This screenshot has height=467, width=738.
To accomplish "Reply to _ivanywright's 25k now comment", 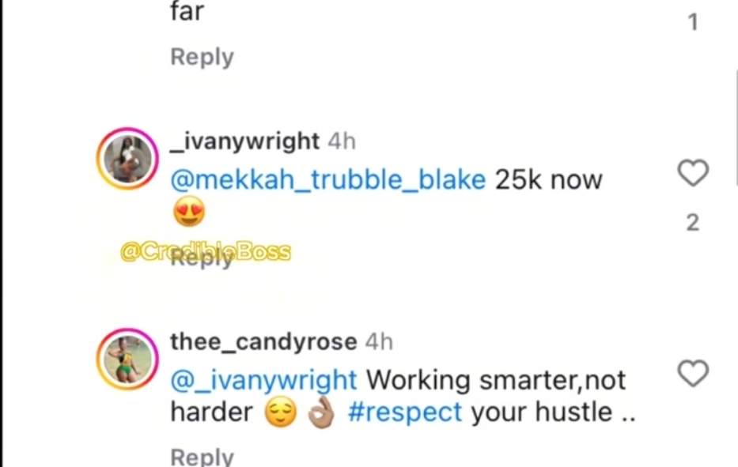I will [x=202, y=258].
